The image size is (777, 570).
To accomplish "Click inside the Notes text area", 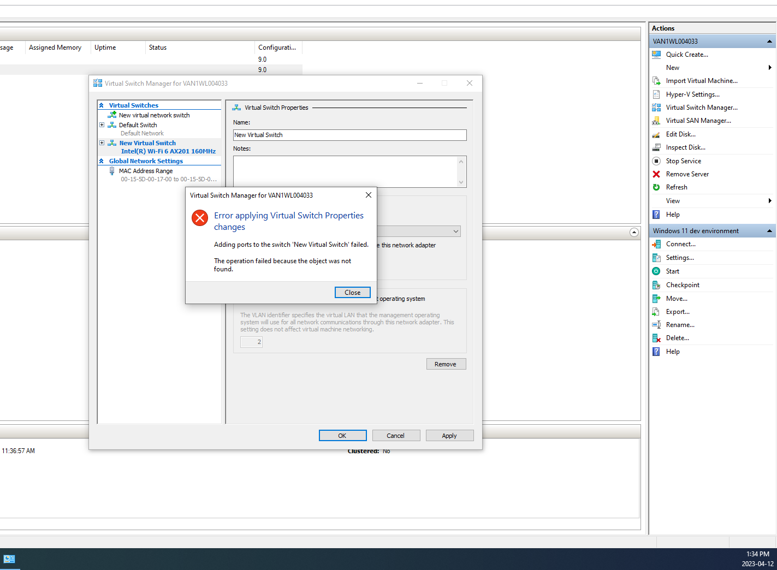I will pos(345,171).
